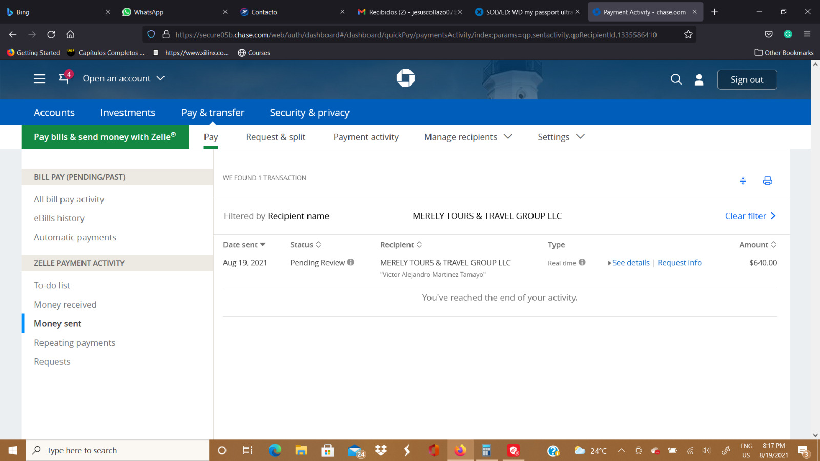Image resolution: width=820 pixels, height=461 pixels.
Task: View site security lock info
Action: pos(166,34)
